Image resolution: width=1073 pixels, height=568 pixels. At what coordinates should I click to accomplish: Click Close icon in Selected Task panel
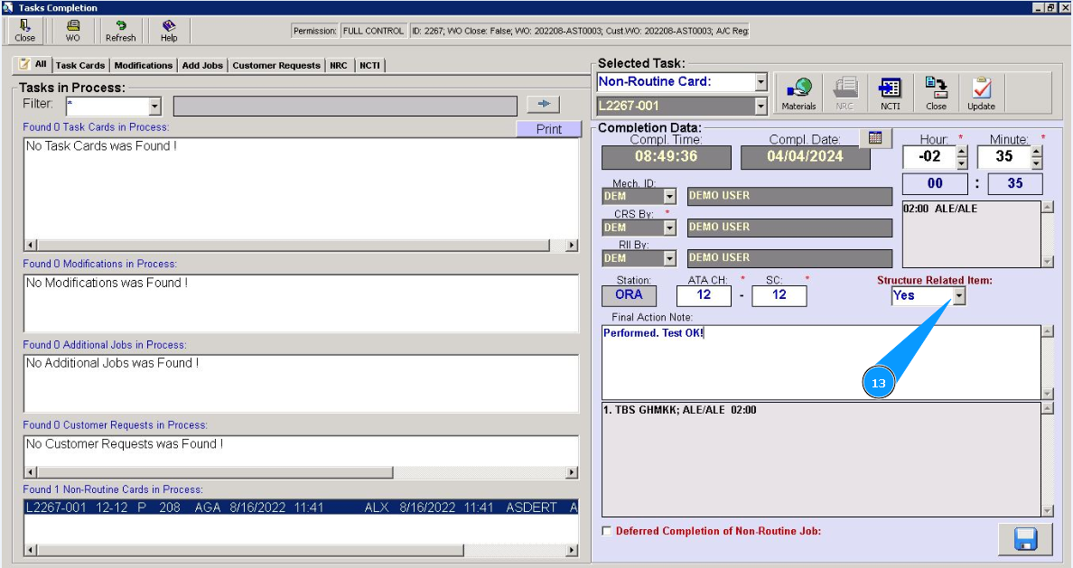pyautogui.click(x=936, y=93)
